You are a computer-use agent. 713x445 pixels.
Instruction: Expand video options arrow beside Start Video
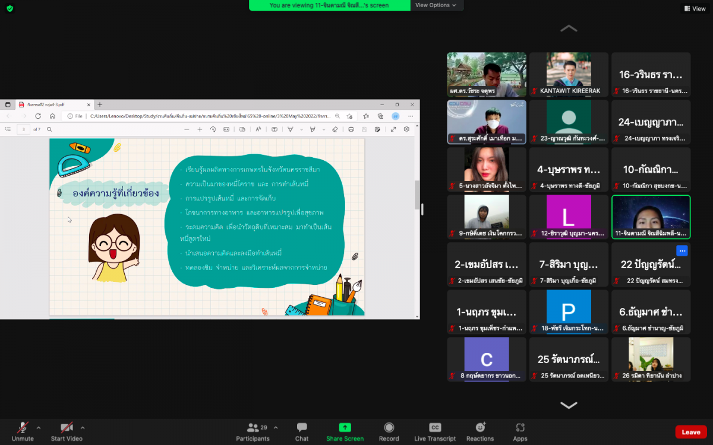point(83,427)
